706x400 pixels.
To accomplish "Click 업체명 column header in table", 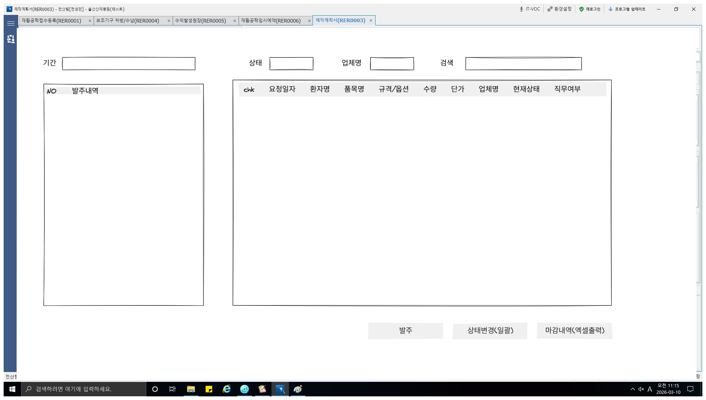I will click(x=489, y=89).
